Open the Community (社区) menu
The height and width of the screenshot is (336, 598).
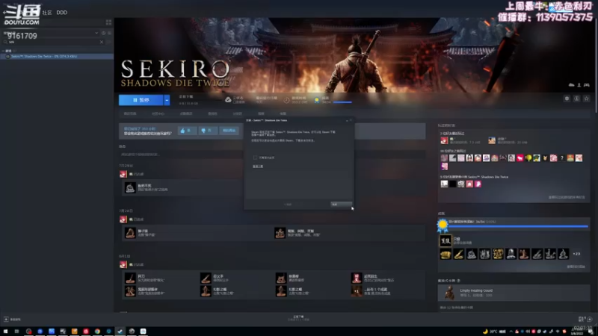pos(47,13)
